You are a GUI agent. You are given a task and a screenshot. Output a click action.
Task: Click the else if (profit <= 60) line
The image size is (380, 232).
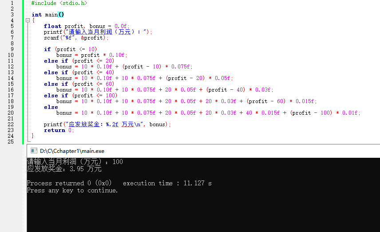[79, 84]
